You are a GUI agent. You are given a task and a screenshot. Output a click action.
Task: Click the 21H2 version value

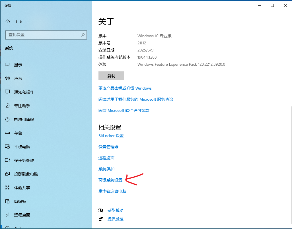point(142,43)
